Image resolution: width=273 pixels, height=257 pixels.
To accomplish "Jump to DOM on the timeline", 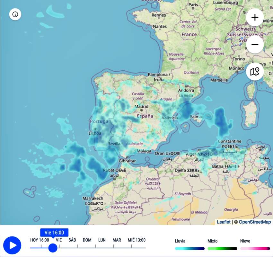I will [87, 240].
